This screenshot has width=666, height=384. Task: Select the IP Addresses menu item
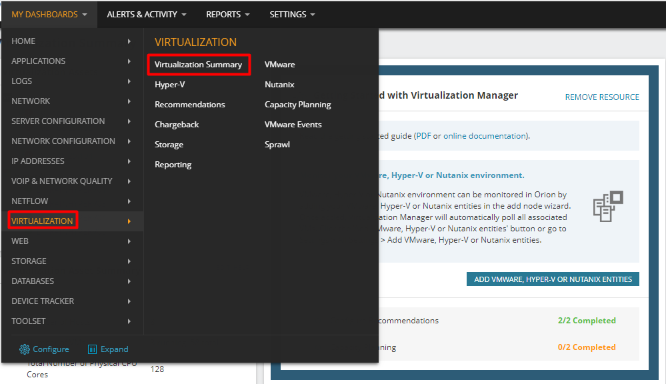[38, 161]
